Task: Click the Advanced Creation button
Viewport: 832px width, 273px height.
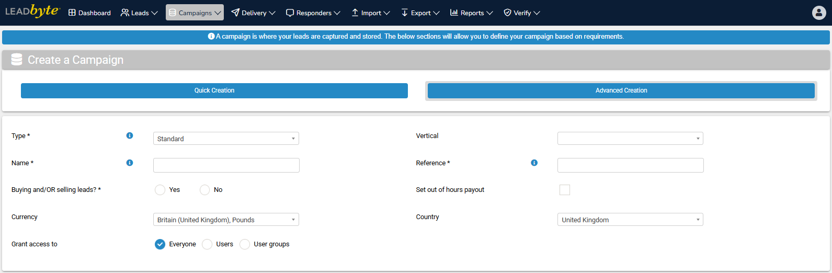Action: [x=621, y=90]
